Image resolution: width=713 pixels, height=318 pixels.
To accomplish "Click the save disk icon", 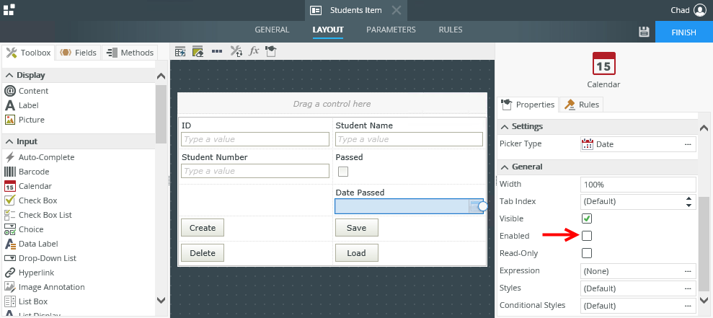I will [644, 32].
